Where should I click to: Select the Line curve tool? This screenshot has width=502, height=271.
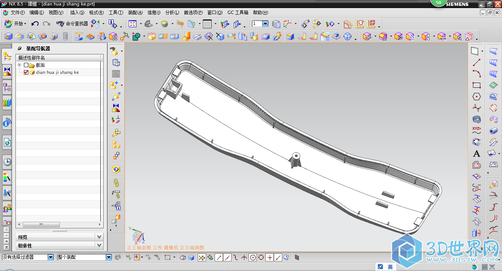(x=477, y=62)
